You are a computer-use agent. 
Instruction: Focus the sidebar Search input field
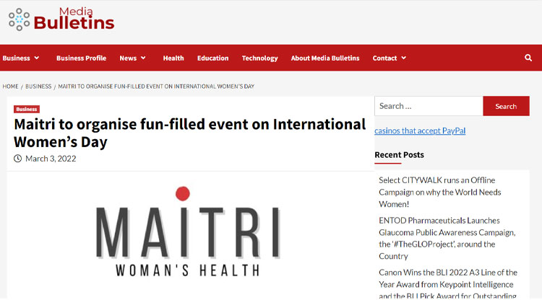coord(429,106)
